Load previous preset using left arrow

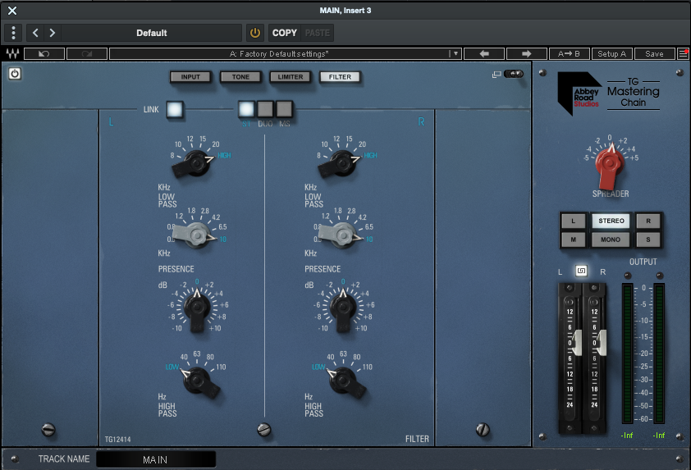484,54
